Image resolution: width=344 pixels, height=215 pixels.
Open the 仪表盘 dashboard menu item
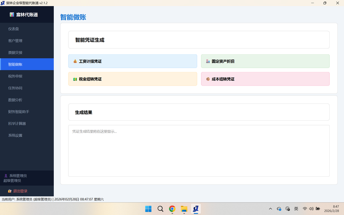tap(14, 29)
